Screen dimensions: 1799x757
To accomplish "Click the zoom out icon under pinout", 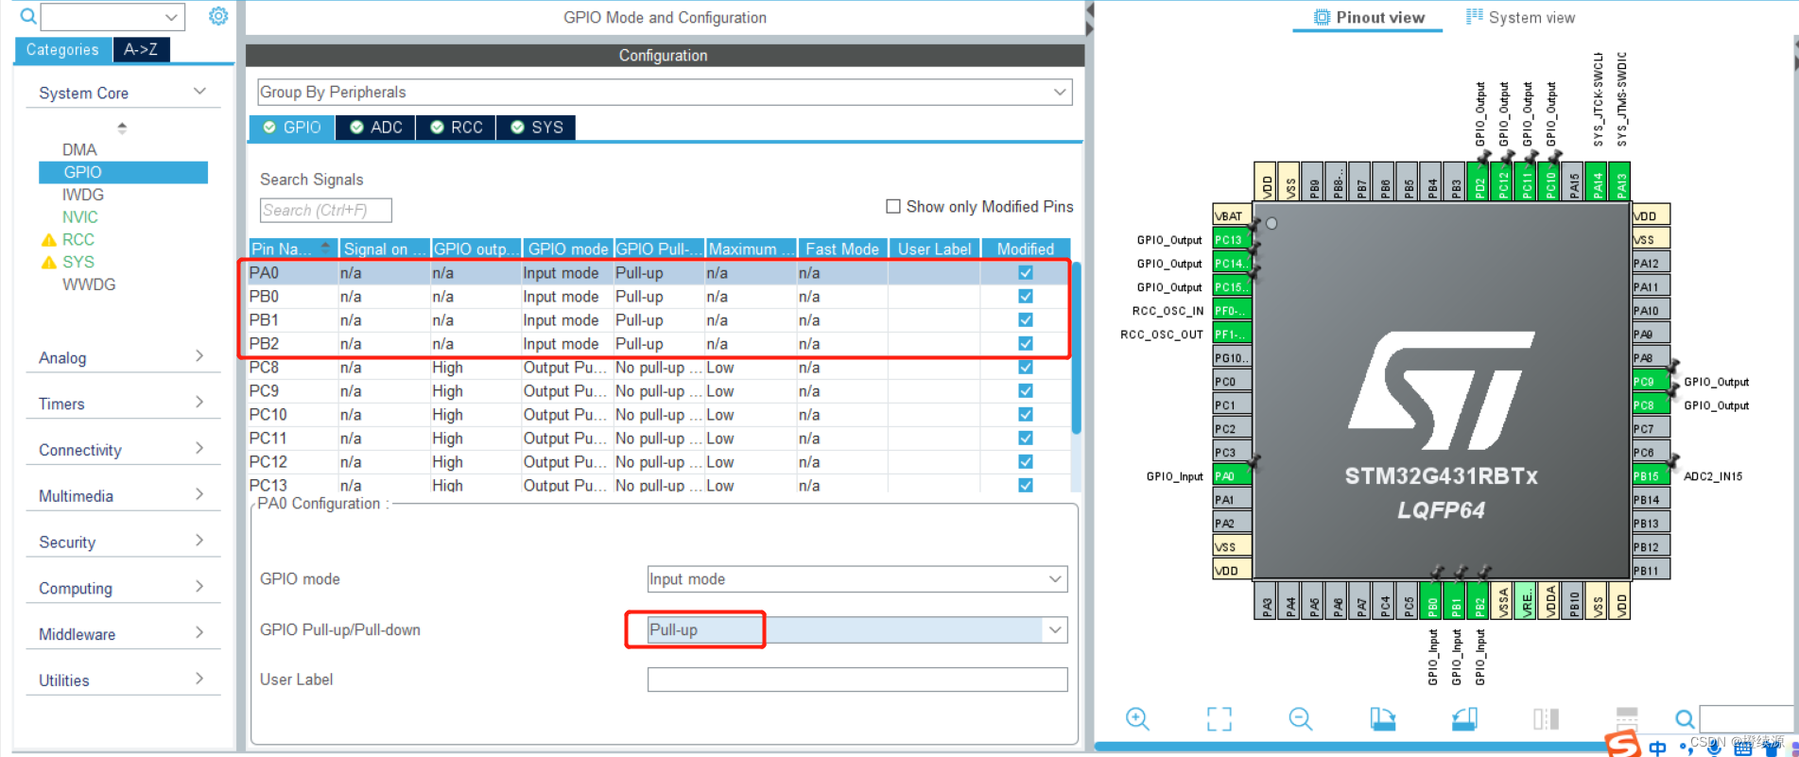I will point(1301,719).
